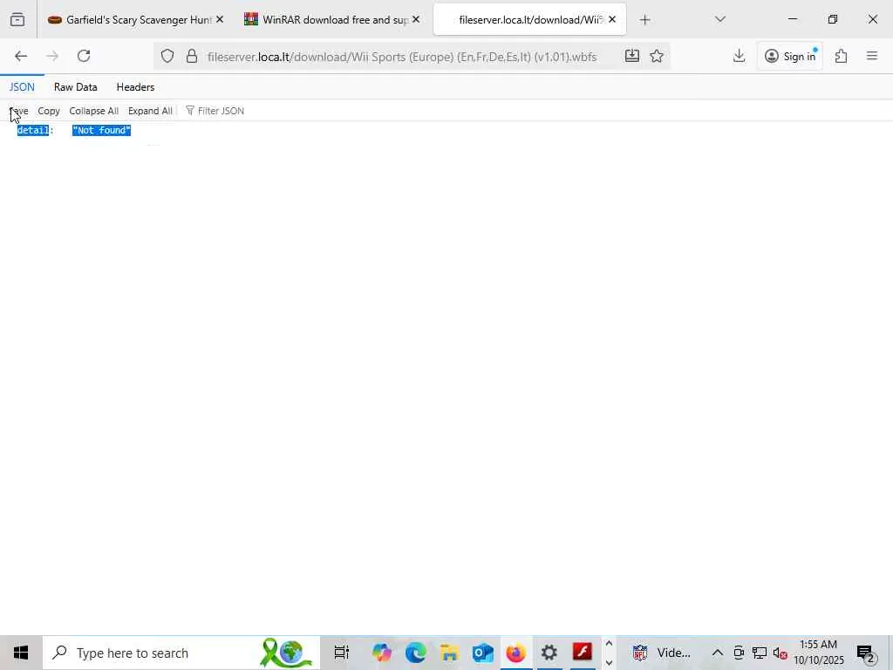Open tracking protection shield icon
This screenshot has width=893, height=670.
[x=167, y=56]
